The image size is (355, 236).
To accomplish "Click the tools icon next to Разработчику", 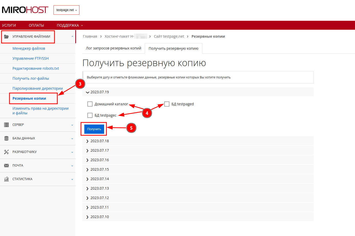I will pos(6,152).
